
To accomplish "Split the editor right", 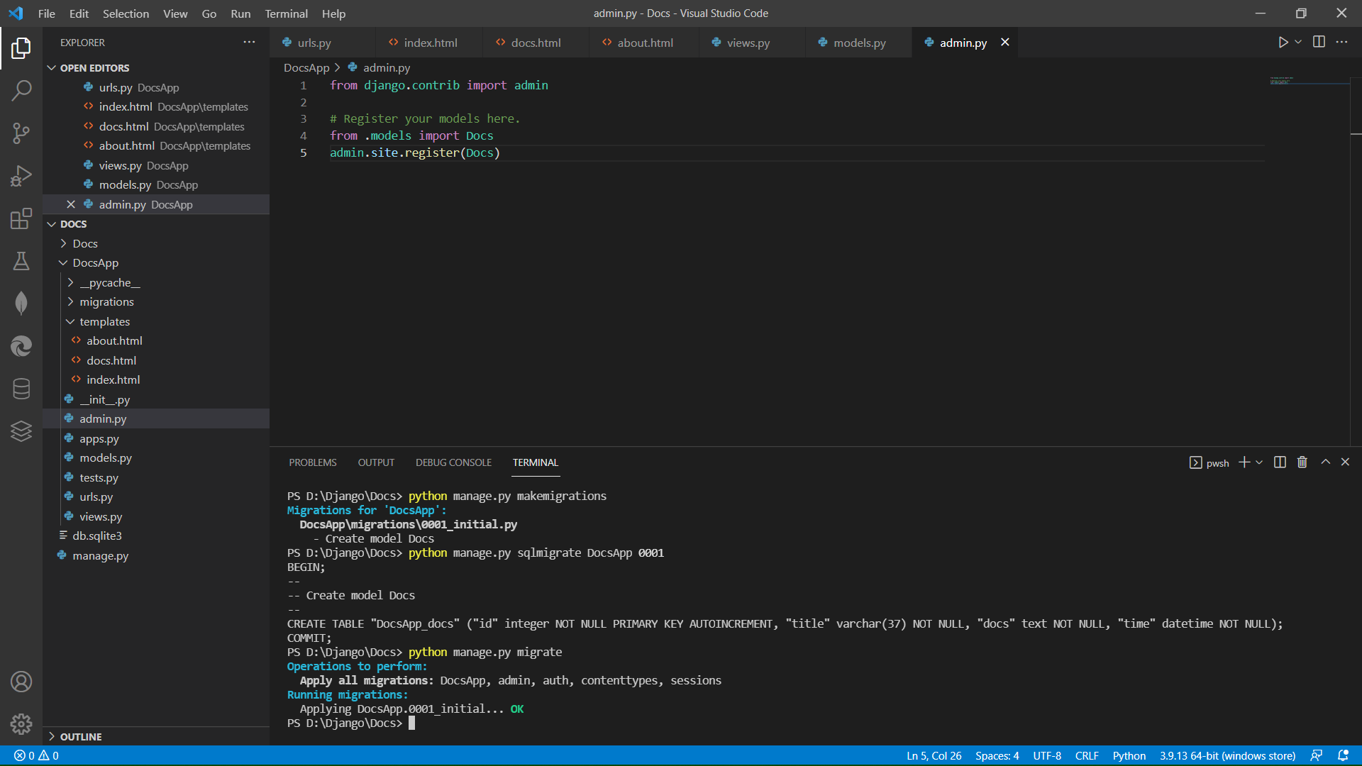I will coord(1319,43).
